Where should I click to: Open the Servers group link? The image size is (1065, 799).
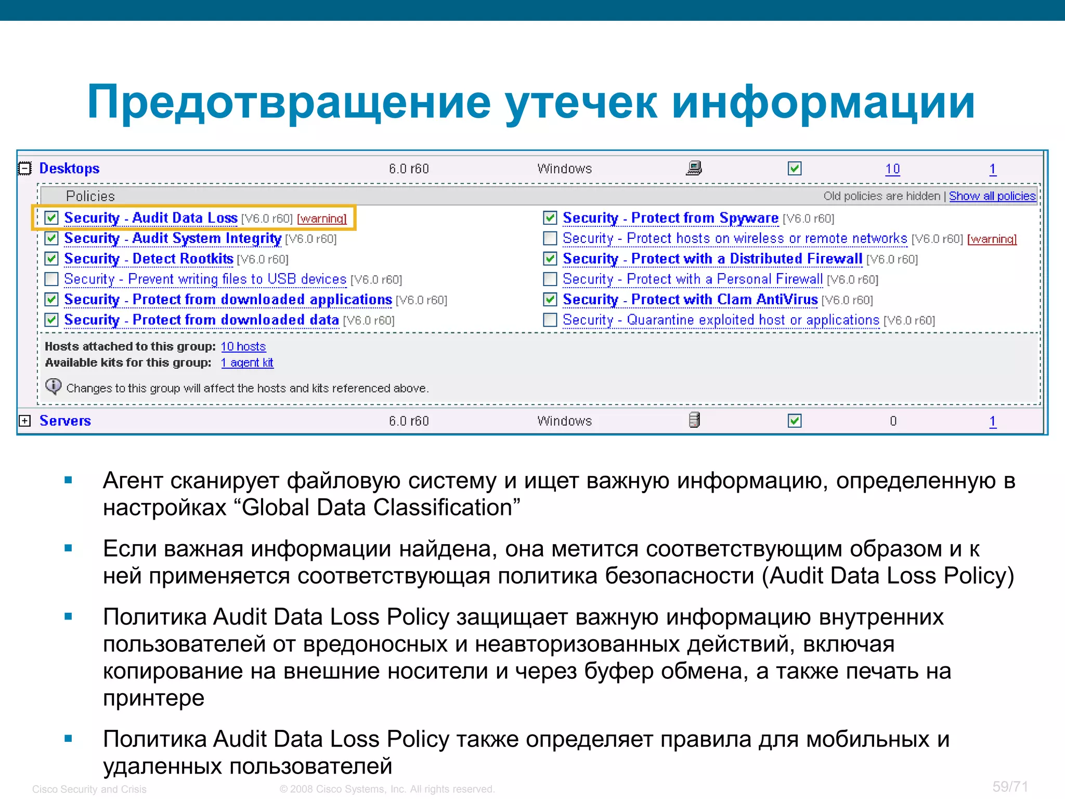pyautogui.click(x=65, y=421)
